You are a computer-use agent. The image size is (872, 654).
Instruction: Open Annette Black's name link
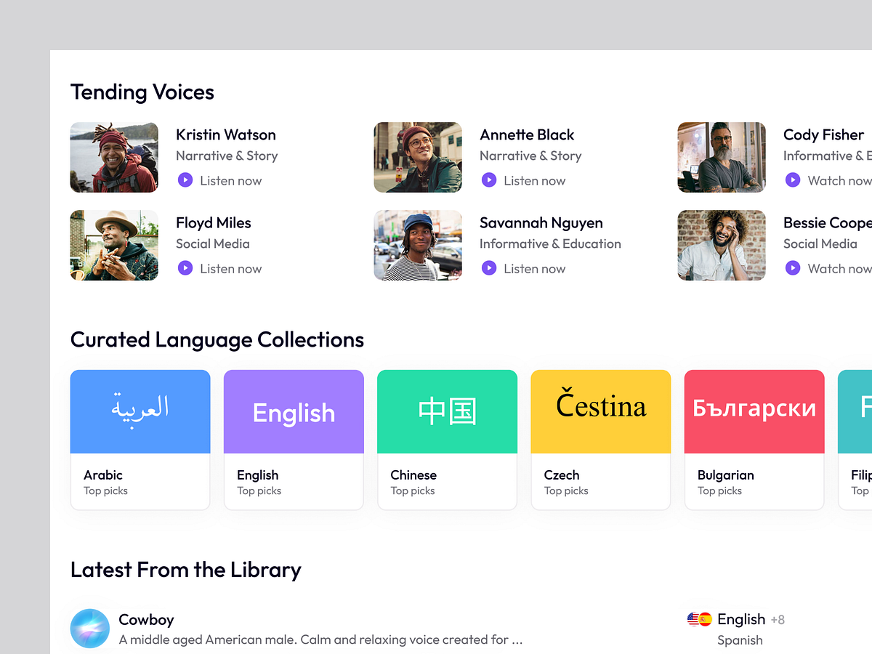[527, 134]
